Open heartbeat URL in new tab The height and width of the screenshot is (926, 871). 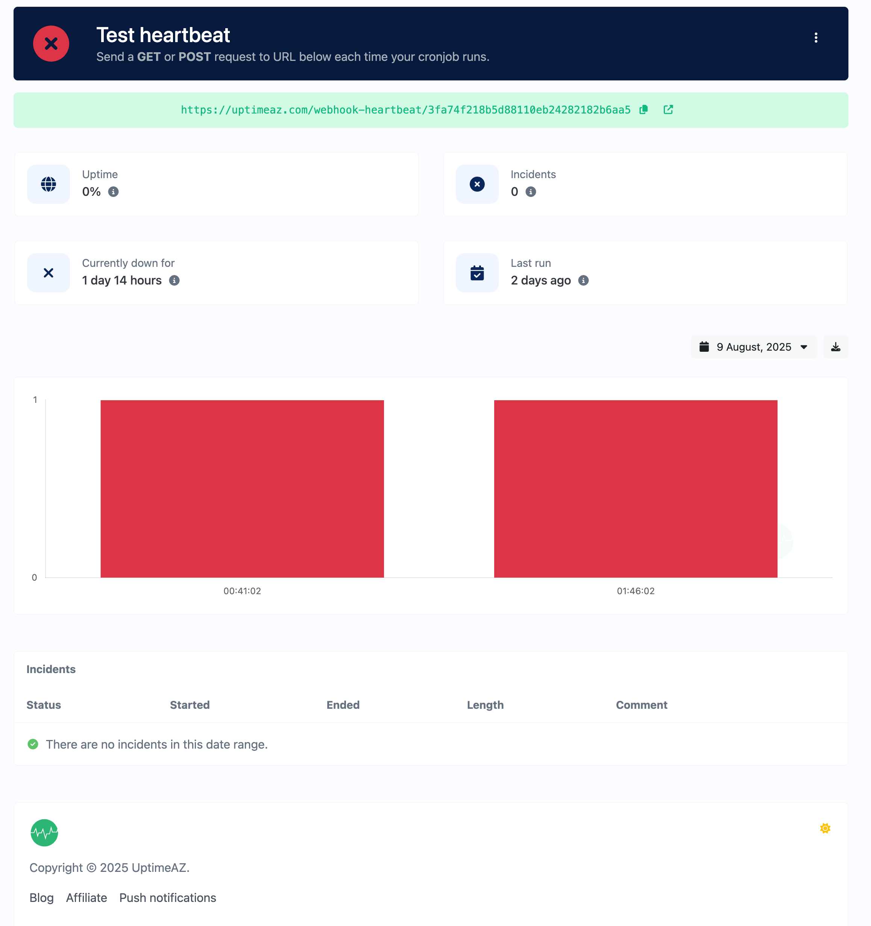[668, 110]
